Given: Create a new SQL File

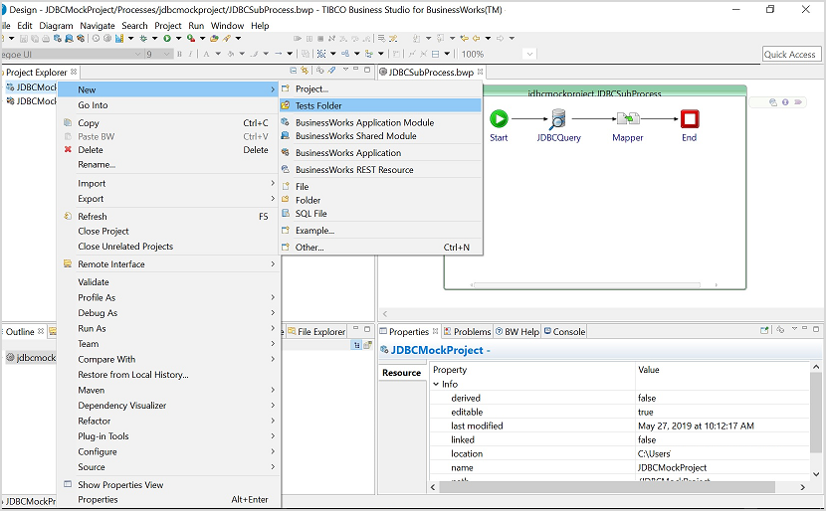Looking at the screenshot, I should pos(310,214).
